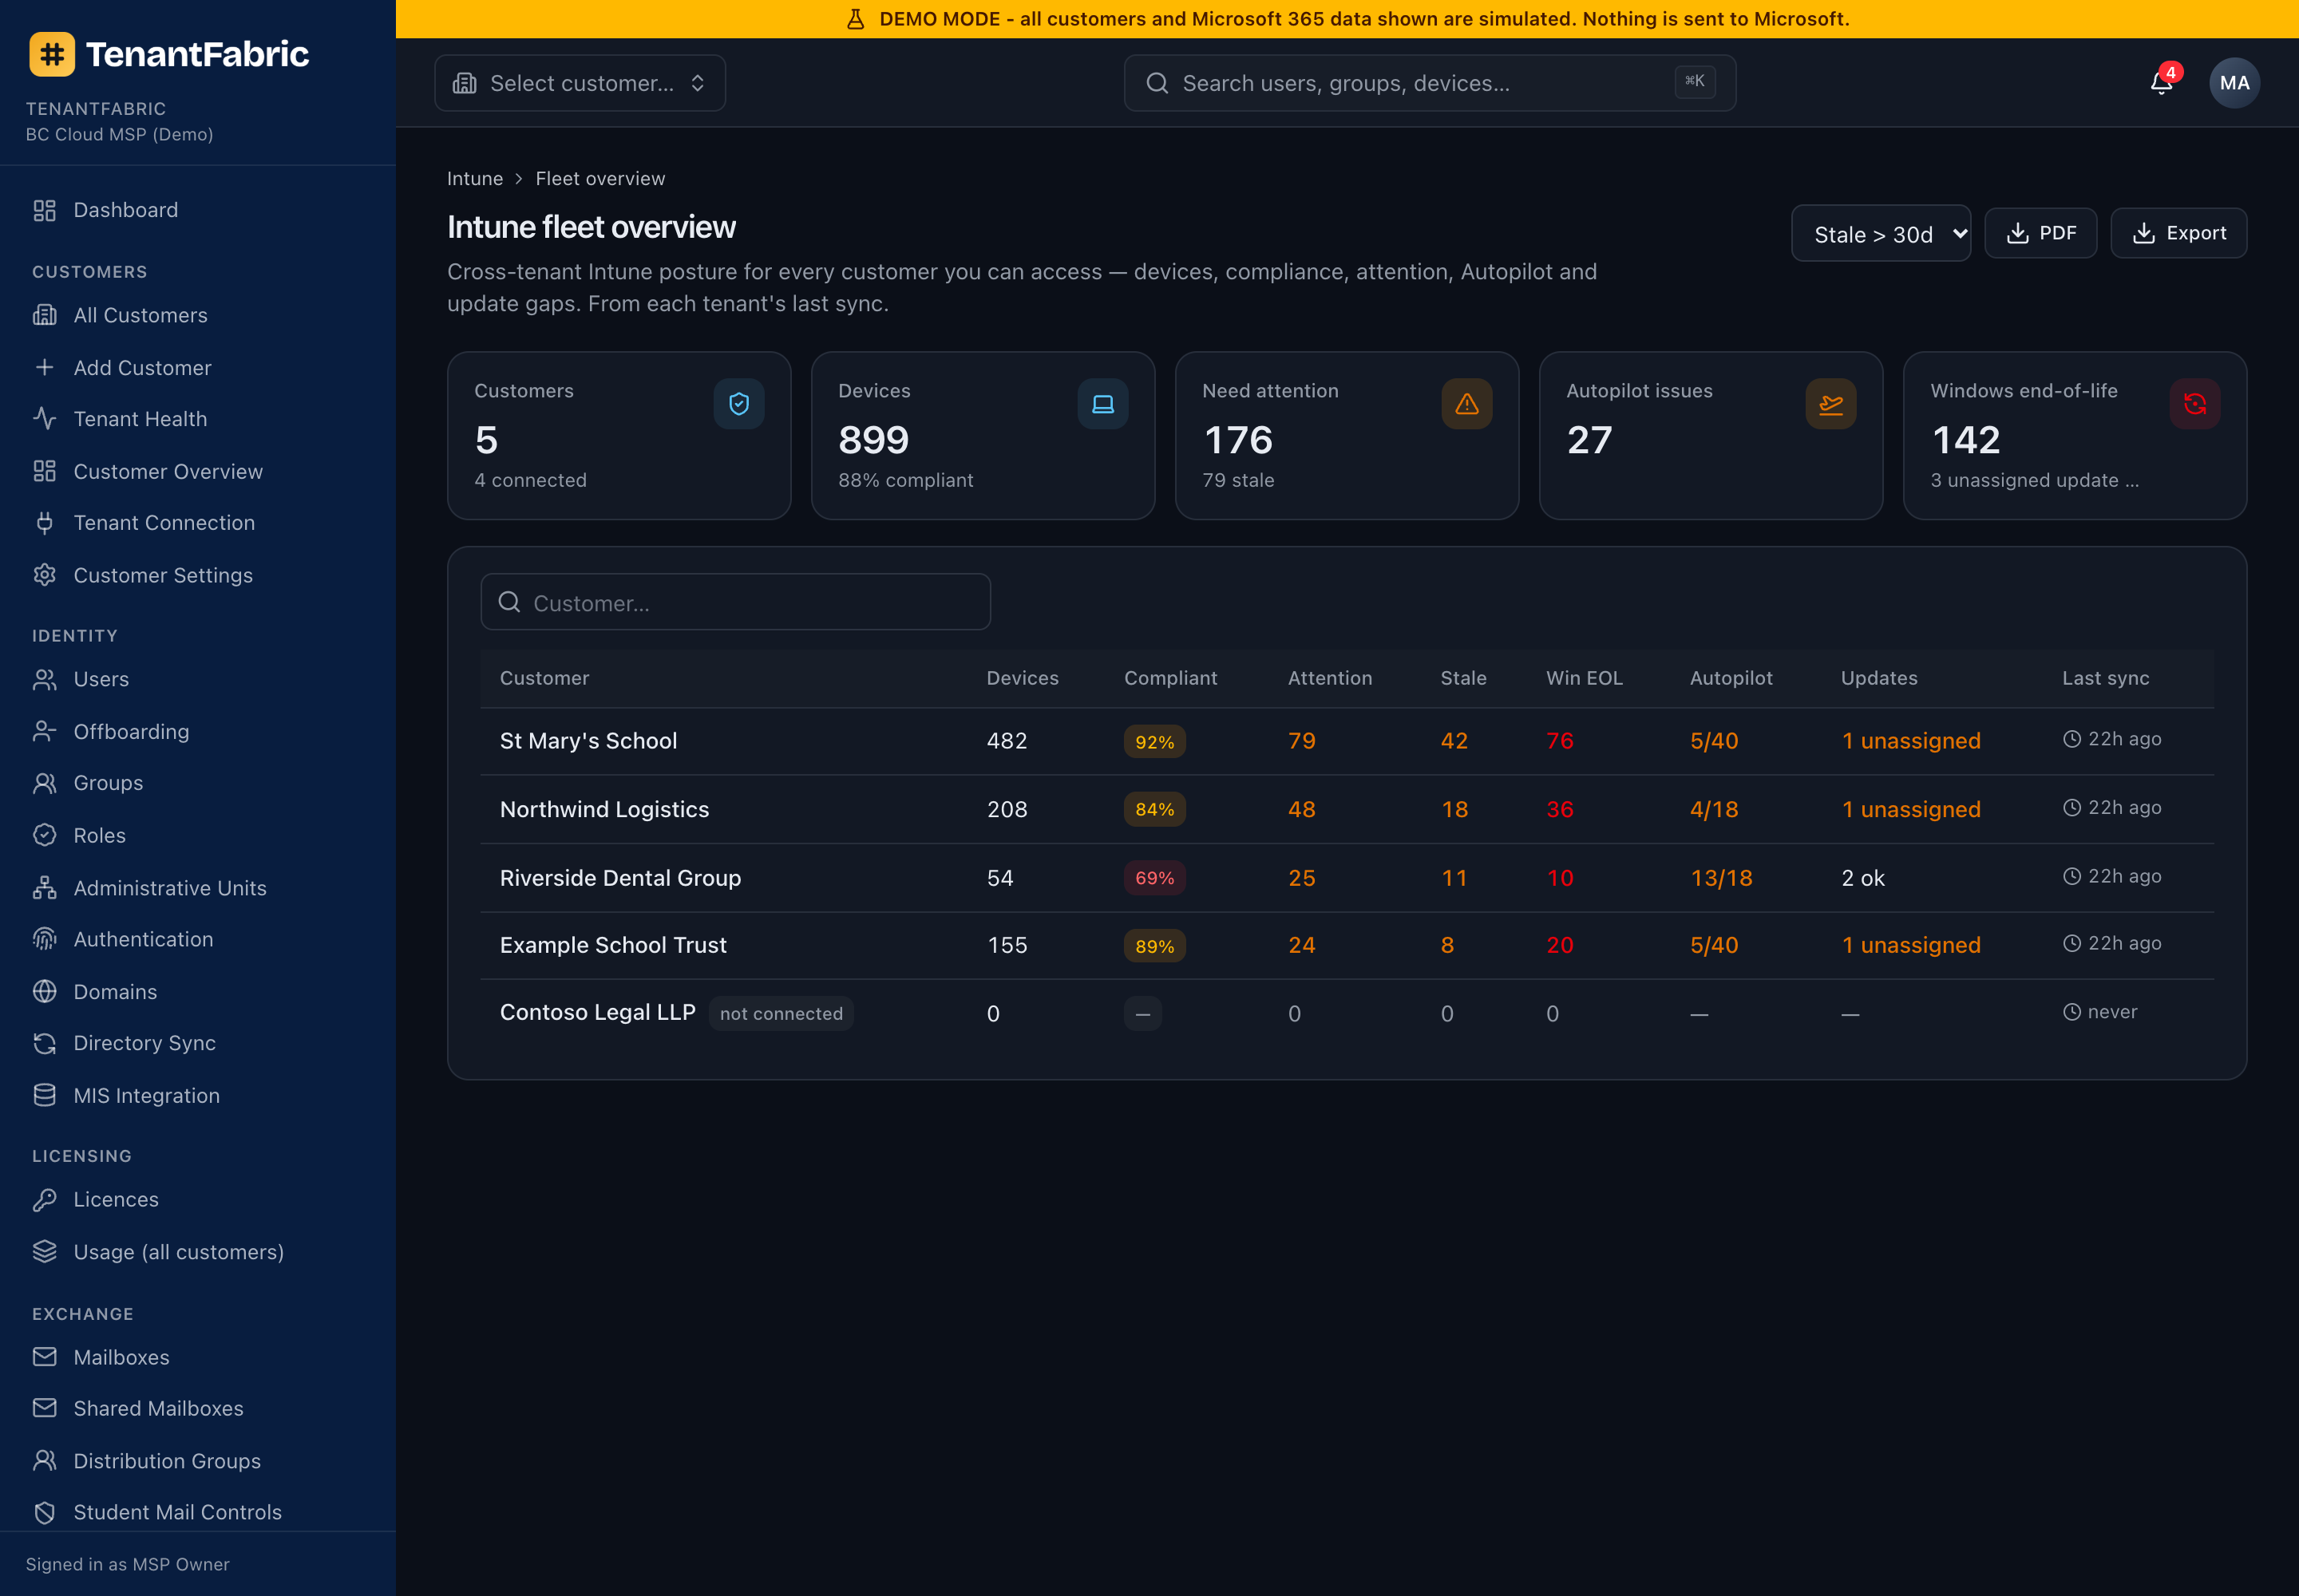
Task: Open the MA user avatar menu
Action: pos(2234,83)
